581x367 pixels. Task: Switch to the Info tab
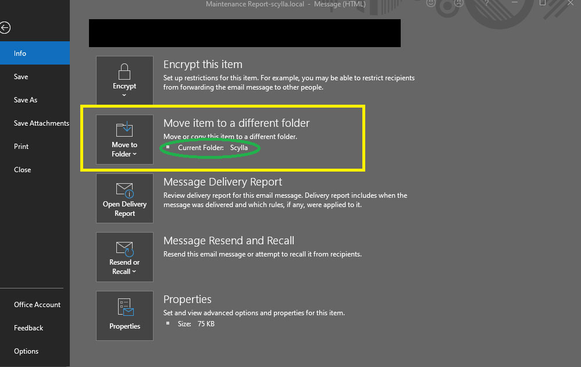point(20,53)
